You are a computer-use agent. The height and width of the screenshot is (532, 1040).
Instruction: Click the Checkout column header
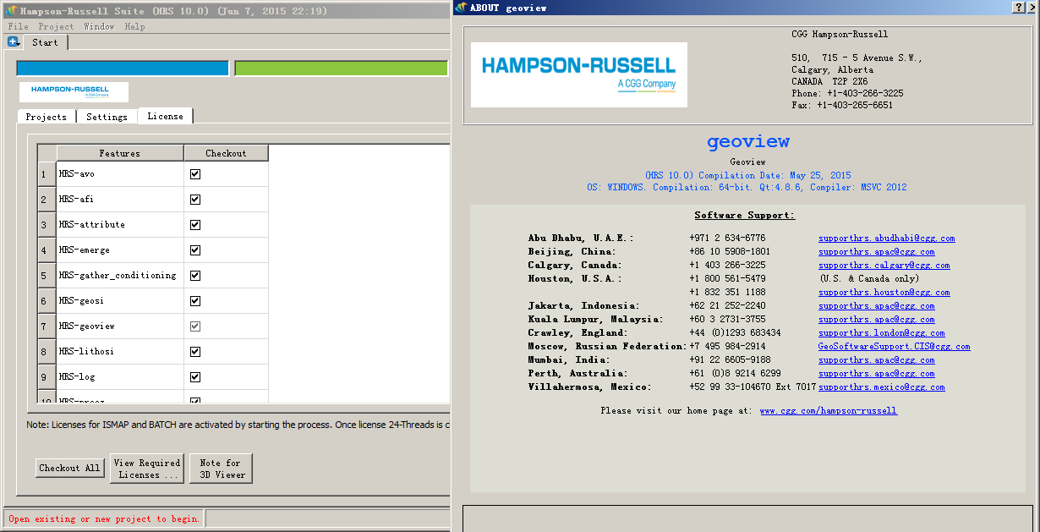226,153
